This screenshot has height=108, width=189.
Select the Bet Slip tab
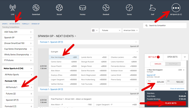(x=154, y=57)
